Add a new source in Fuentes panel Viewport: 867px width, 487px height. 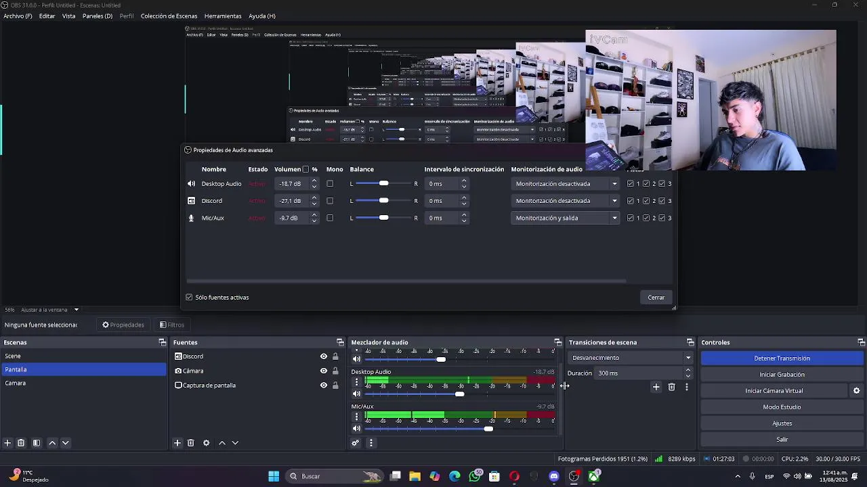click(177, 443)
